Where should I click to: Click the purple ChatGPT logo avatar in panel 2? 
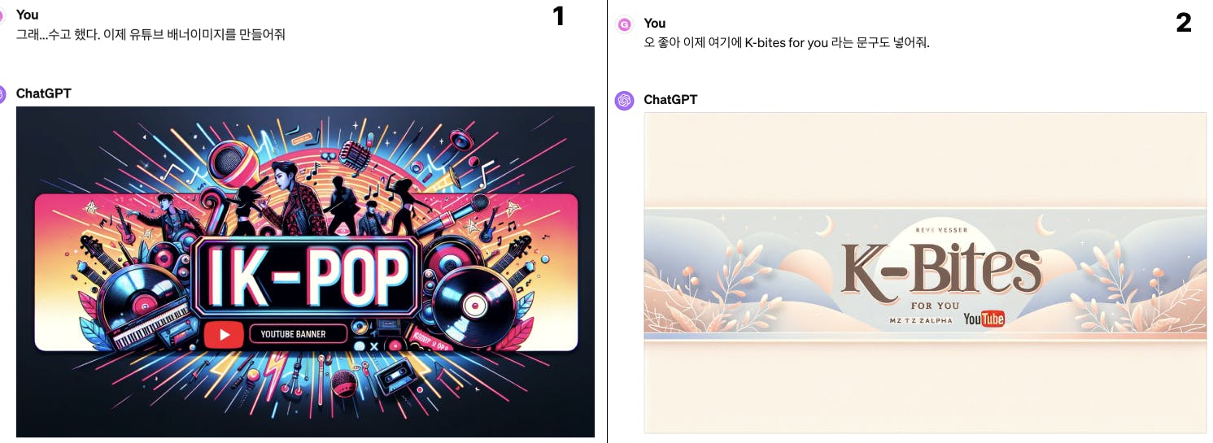tap(625, 101)
